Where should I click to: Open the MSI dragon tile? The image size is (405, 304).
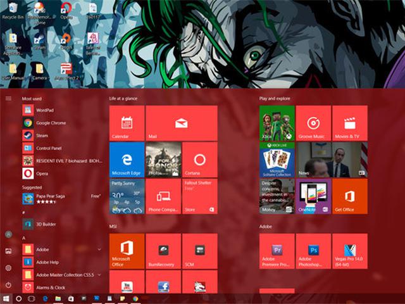coord(200,282)
